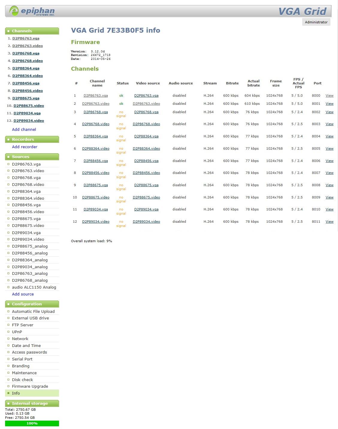Open Disk check configuration item

(x=22, y=380)
